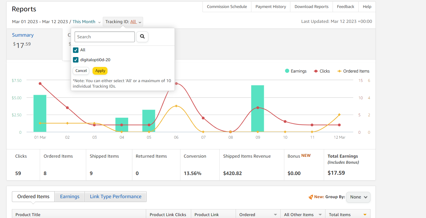Open Help in top menu
The image size is (426, 218).
pos(367,7)
